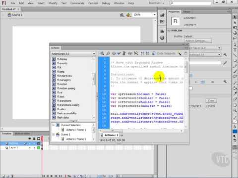Open the ActionScript 3.0 version dropdown
This screenshot has height=178, width=238.
(x=73, y=54)
